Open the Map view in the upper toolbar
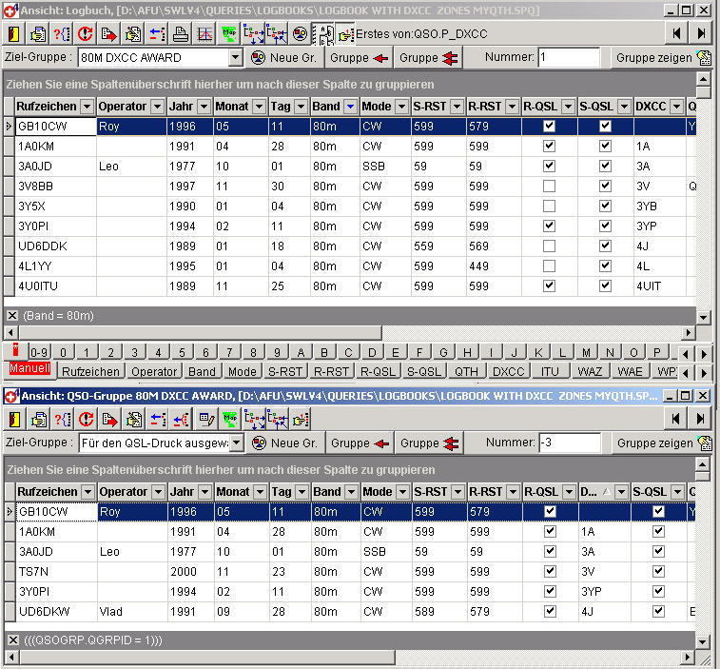 coord(228,34)
